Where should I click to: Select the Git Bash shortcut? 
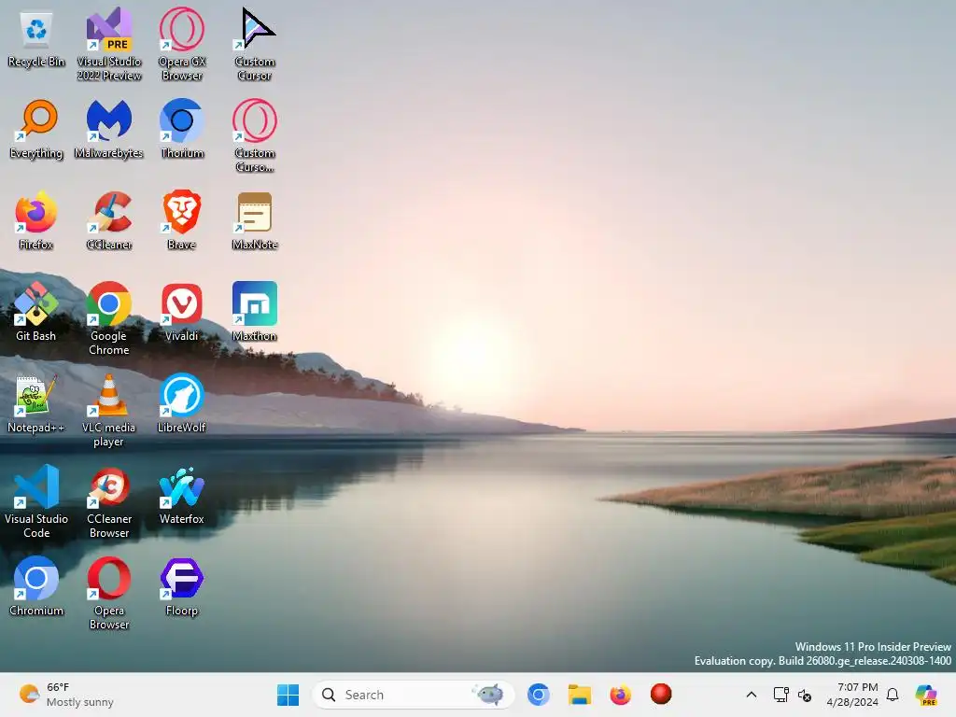(x=36, y=312)
